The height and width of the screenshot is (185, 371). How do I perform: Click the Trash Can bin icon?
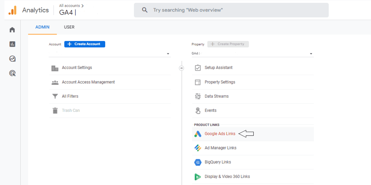pos(55,110)
